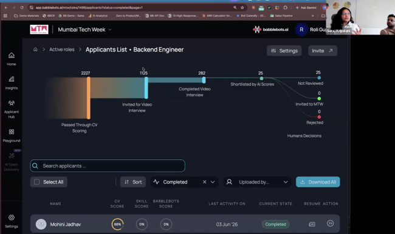Click Ask Gemini in browser toolbar
Image resolution: width=395 pixels, height=234 pixels.
(306, 7)
